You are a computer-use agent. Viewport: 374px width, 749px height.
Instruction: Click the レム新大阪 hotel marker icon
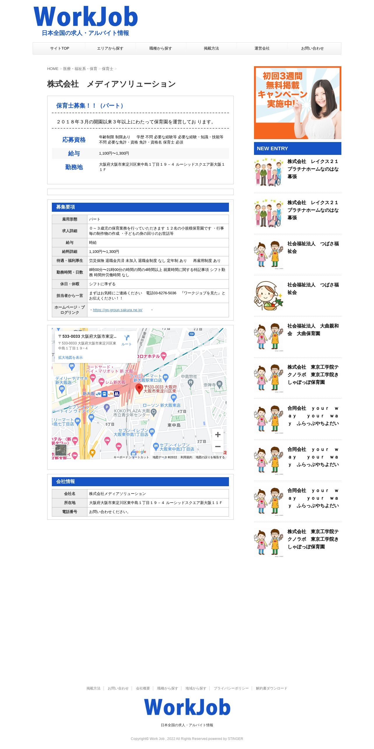point(101,381)
